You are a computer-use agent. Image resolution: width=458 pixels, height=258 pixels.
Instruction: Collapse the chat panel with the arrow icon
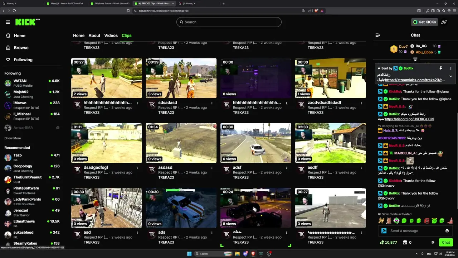377,35
